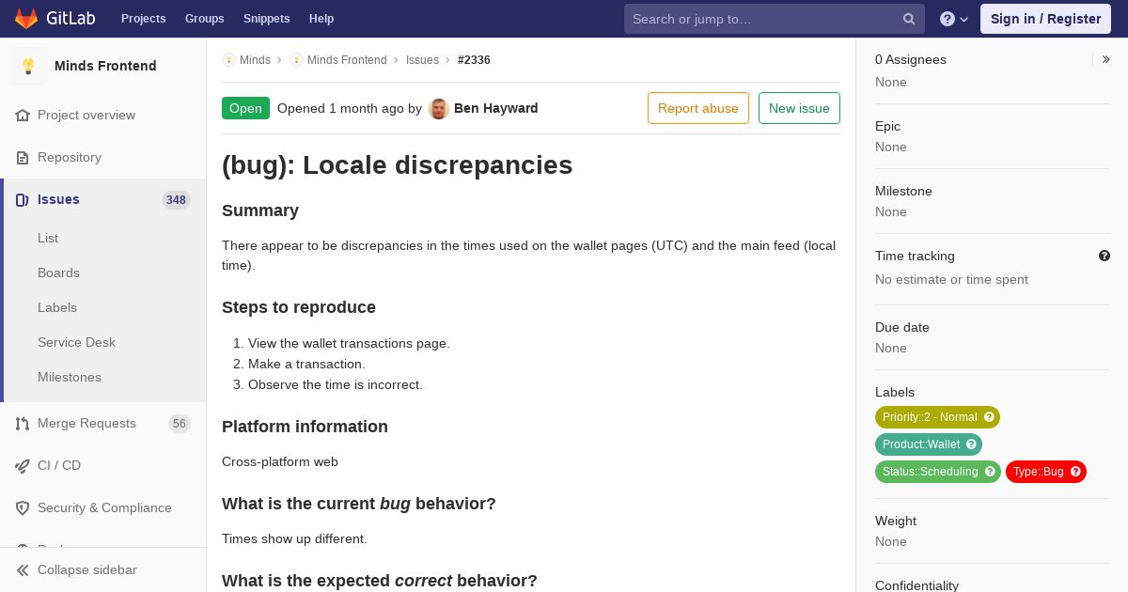
Task: Open Project overview in sidebar
Action: pyautogui.click(x=103, y=115)
